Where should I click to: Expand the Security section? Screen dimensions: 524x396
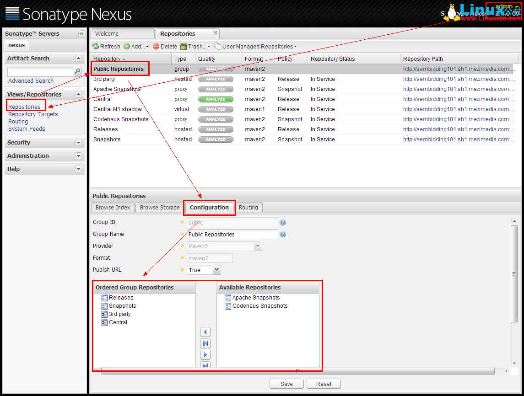(78, 143)
